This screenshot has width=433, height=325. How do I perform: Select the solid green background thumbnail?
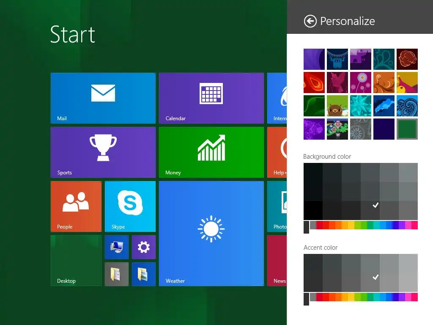tap(407, 129)
